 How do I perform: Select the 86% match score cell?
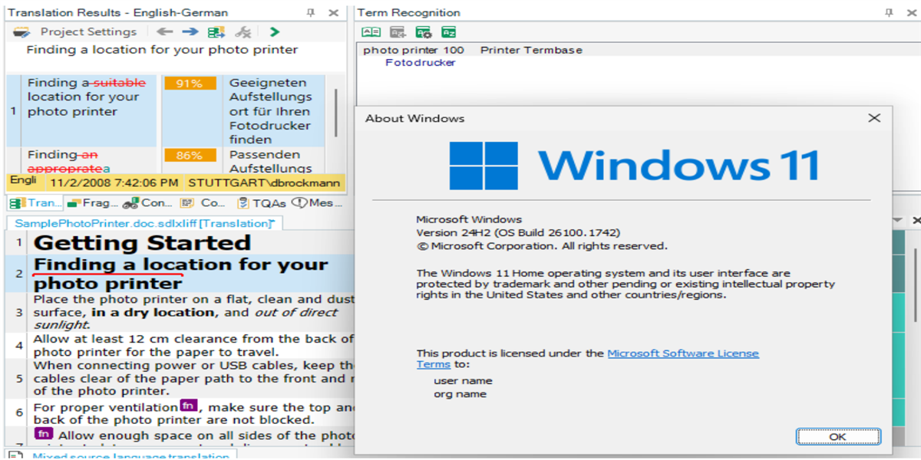tap(189, 155)
